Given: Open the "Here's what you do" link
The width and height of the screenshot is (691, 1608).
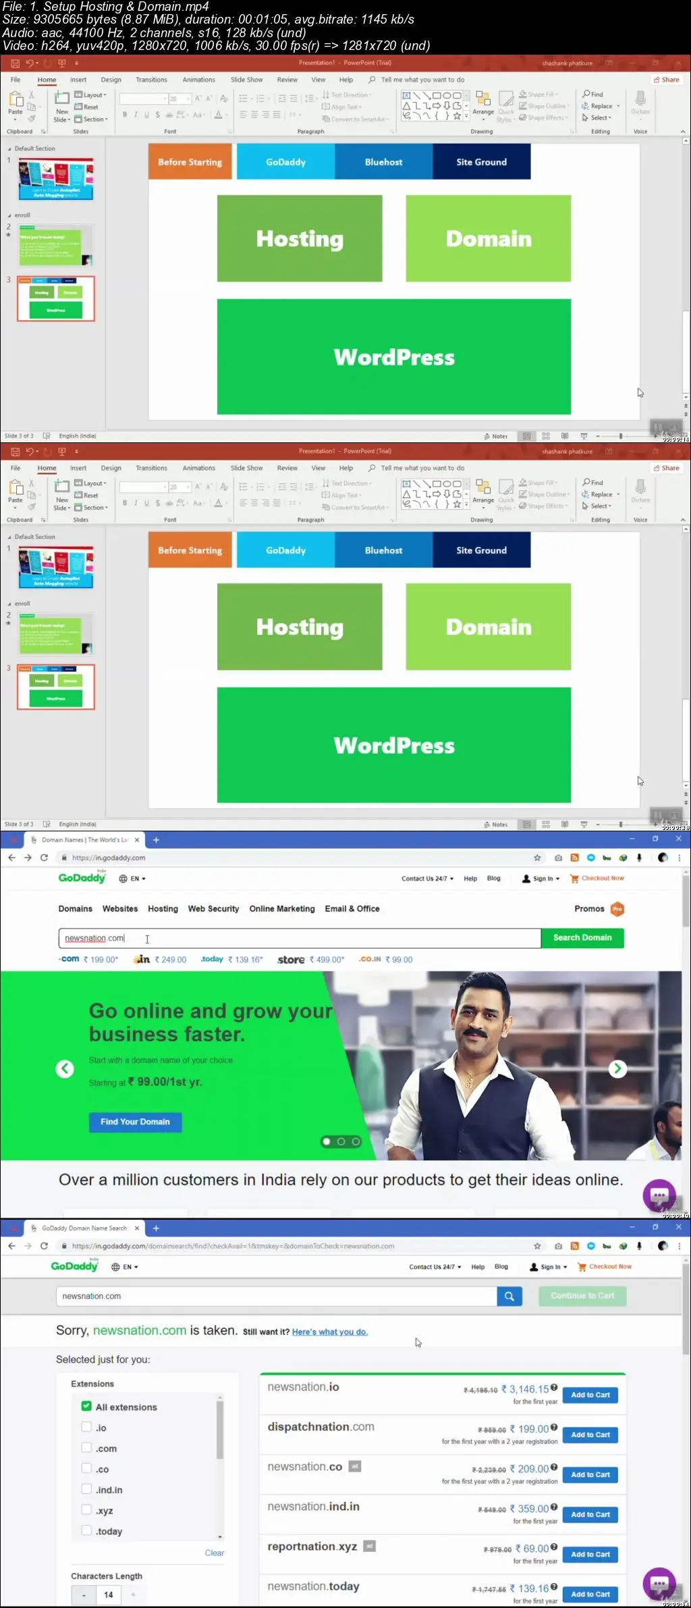Looking at the screenshot, I should pyautogui.click(x=330, y=1332).
